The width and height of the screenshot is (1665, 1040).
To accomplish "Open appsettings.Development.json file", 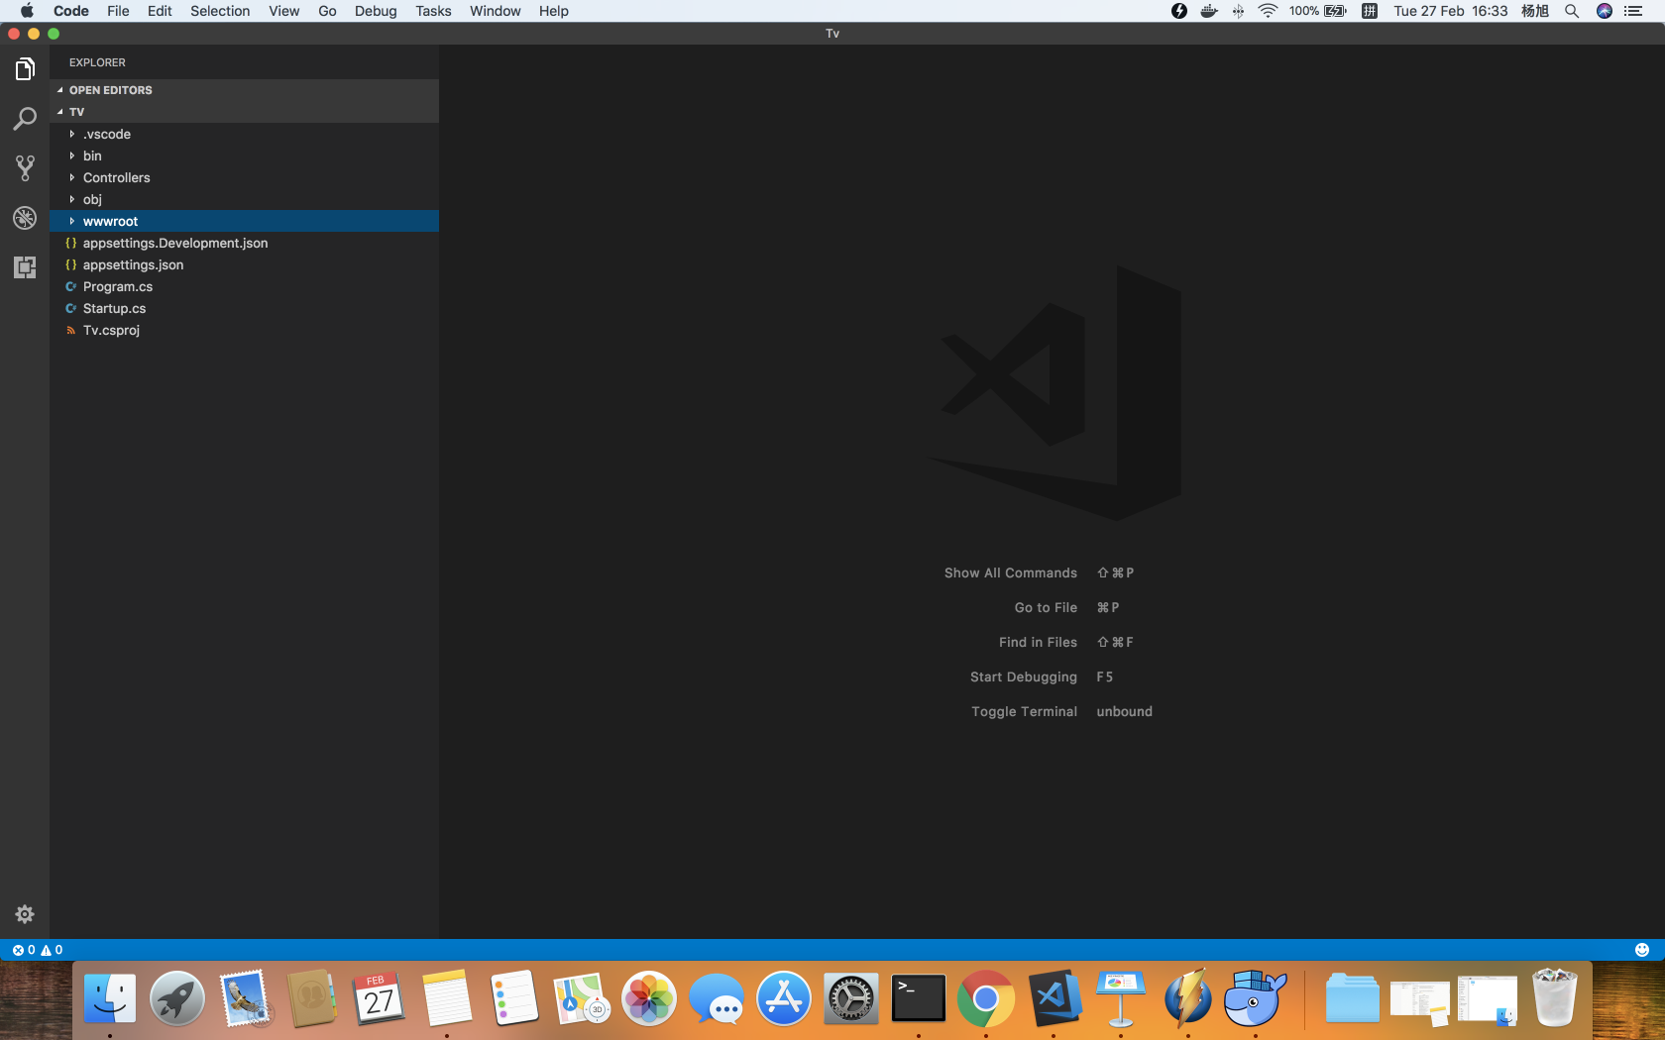I will 244,243.
